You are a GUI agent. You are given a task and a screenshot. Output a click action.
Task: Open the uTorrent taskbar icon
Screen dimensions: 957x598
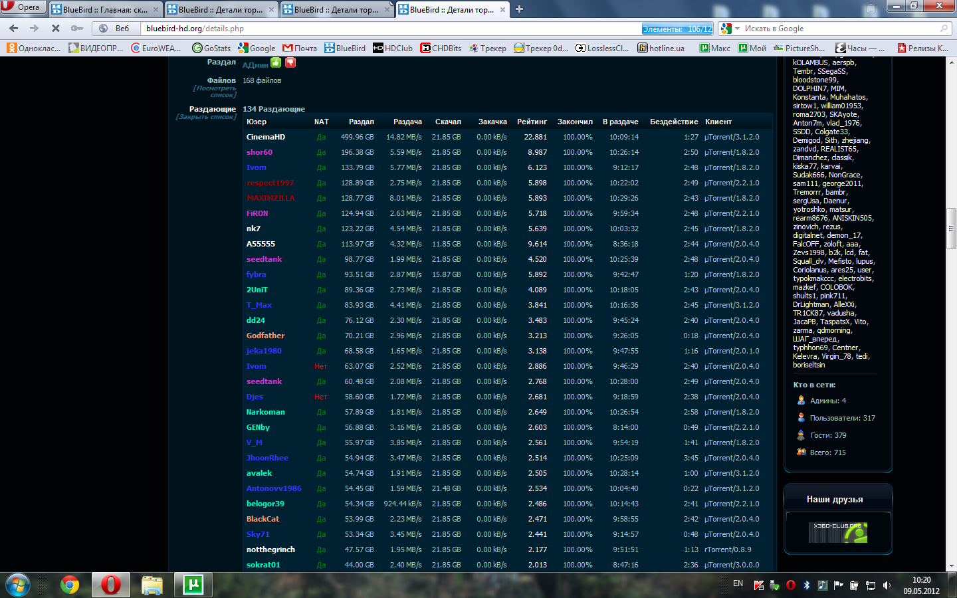(193, 585)
